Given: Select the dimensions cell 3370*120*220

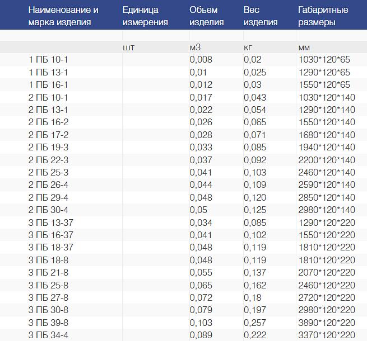Looking at the screenshot, I should [x=327, y=335].
